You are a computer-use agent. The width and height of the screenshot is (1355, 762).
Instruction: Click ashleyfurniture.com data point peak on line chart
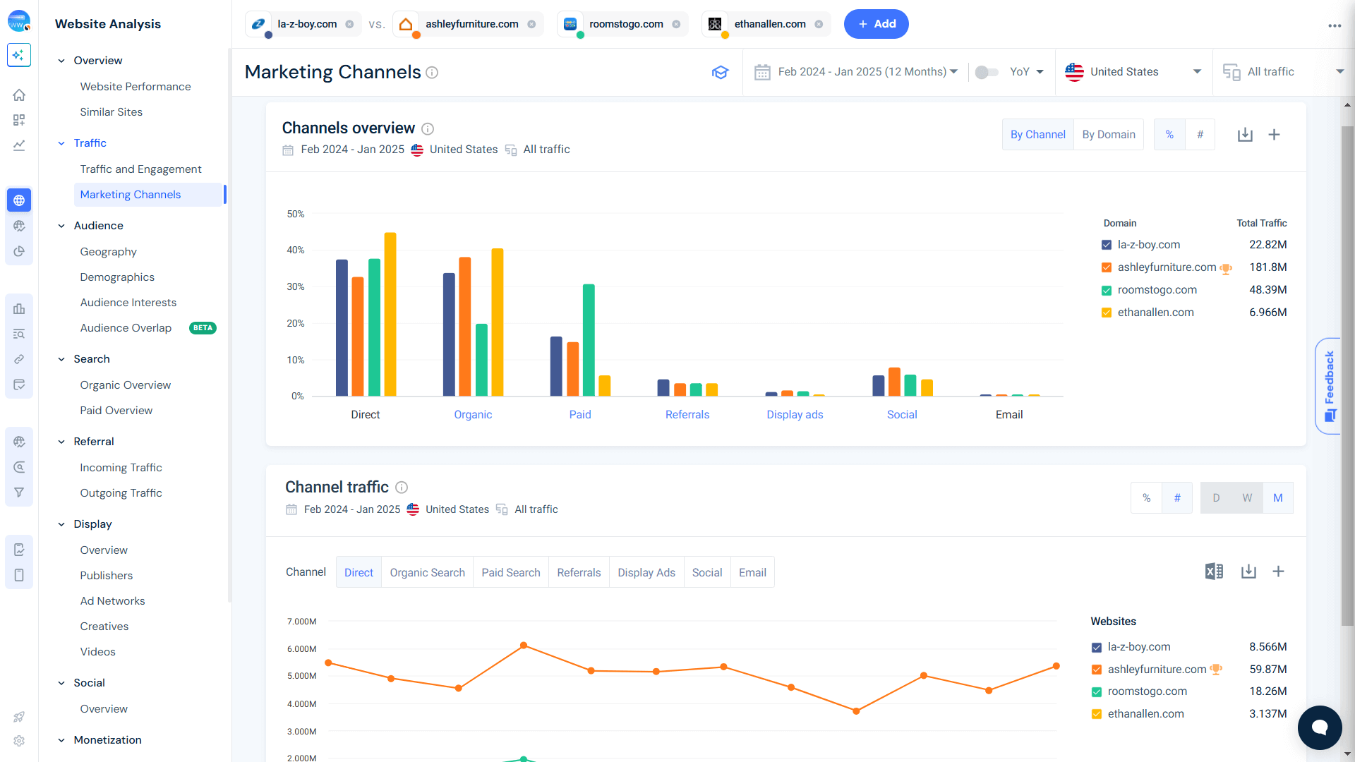point(524,646)
